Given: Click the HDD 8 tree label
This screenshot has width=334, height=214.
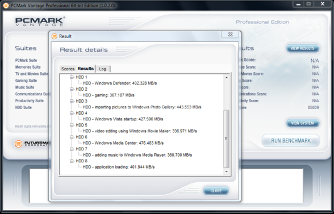Looking at the screenshot, I should pyautogui.click(x=81, y=161).
